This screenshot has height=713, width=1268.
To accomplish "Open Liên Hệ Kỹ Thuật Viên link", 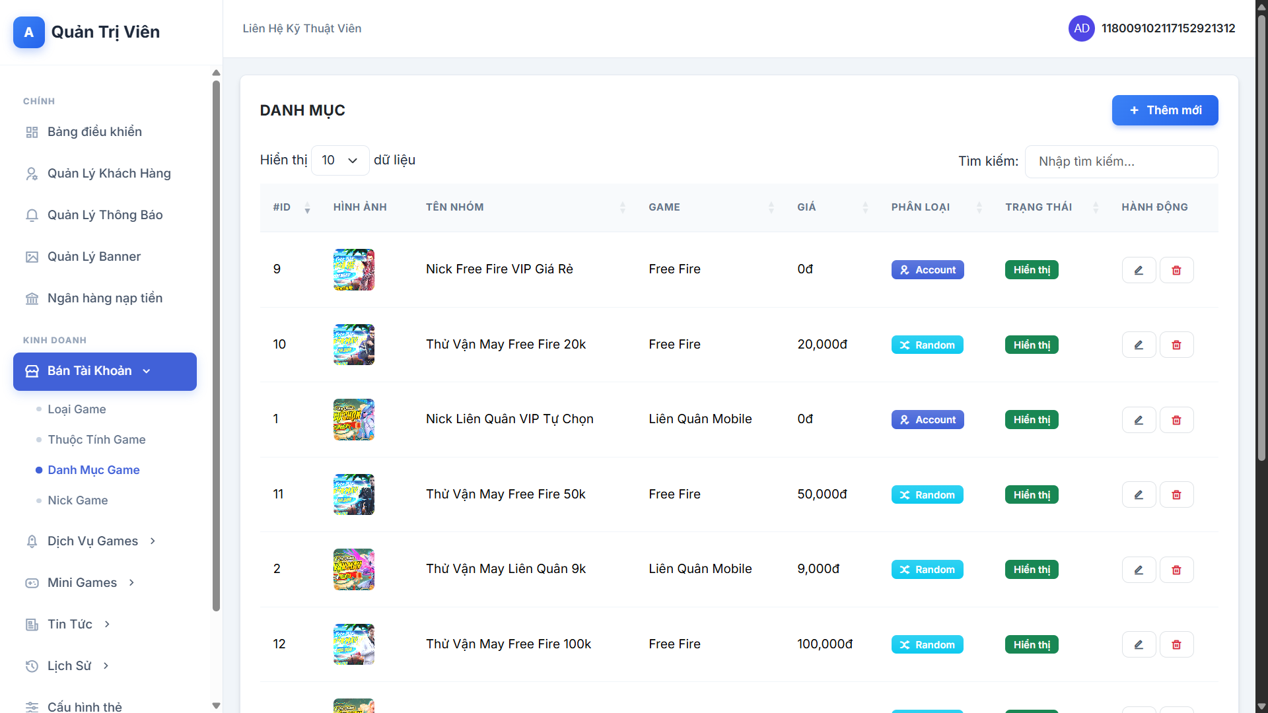I will 302,28.
